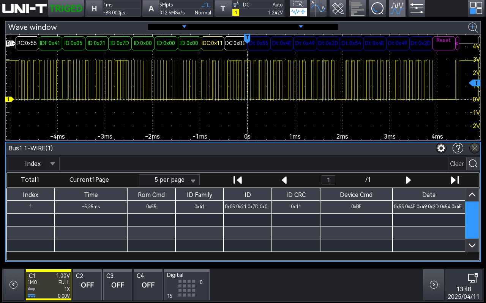Click the network status icon above clock
This screenshot has width=486, height=303.
472,278
